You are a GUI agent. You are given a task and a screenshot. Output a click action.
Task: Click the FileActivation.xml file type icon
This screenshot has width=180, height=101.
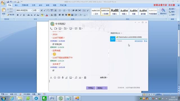[x=113, y=39]
